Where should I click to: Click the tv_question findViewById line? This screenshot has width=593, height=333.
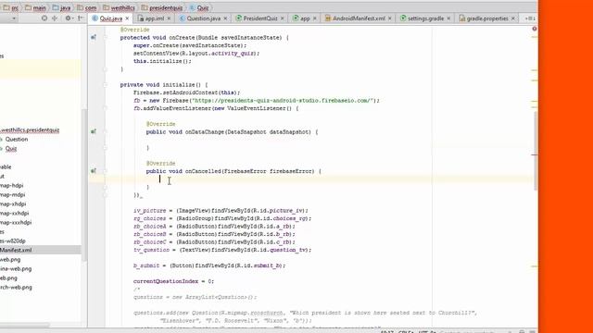(x=222, y=250)
